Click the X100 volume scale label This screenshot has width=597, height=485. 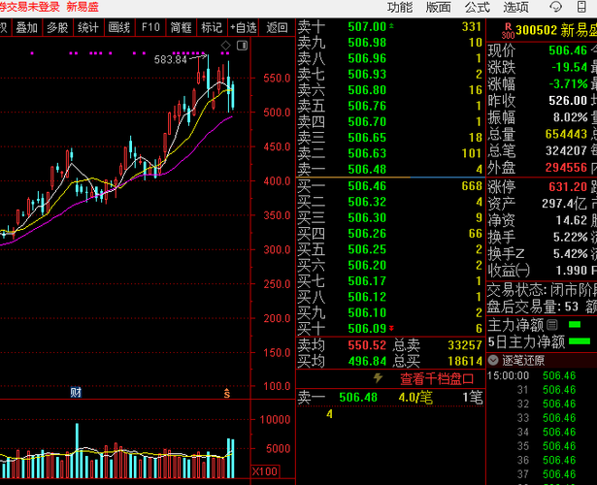(x=265, y=471)
